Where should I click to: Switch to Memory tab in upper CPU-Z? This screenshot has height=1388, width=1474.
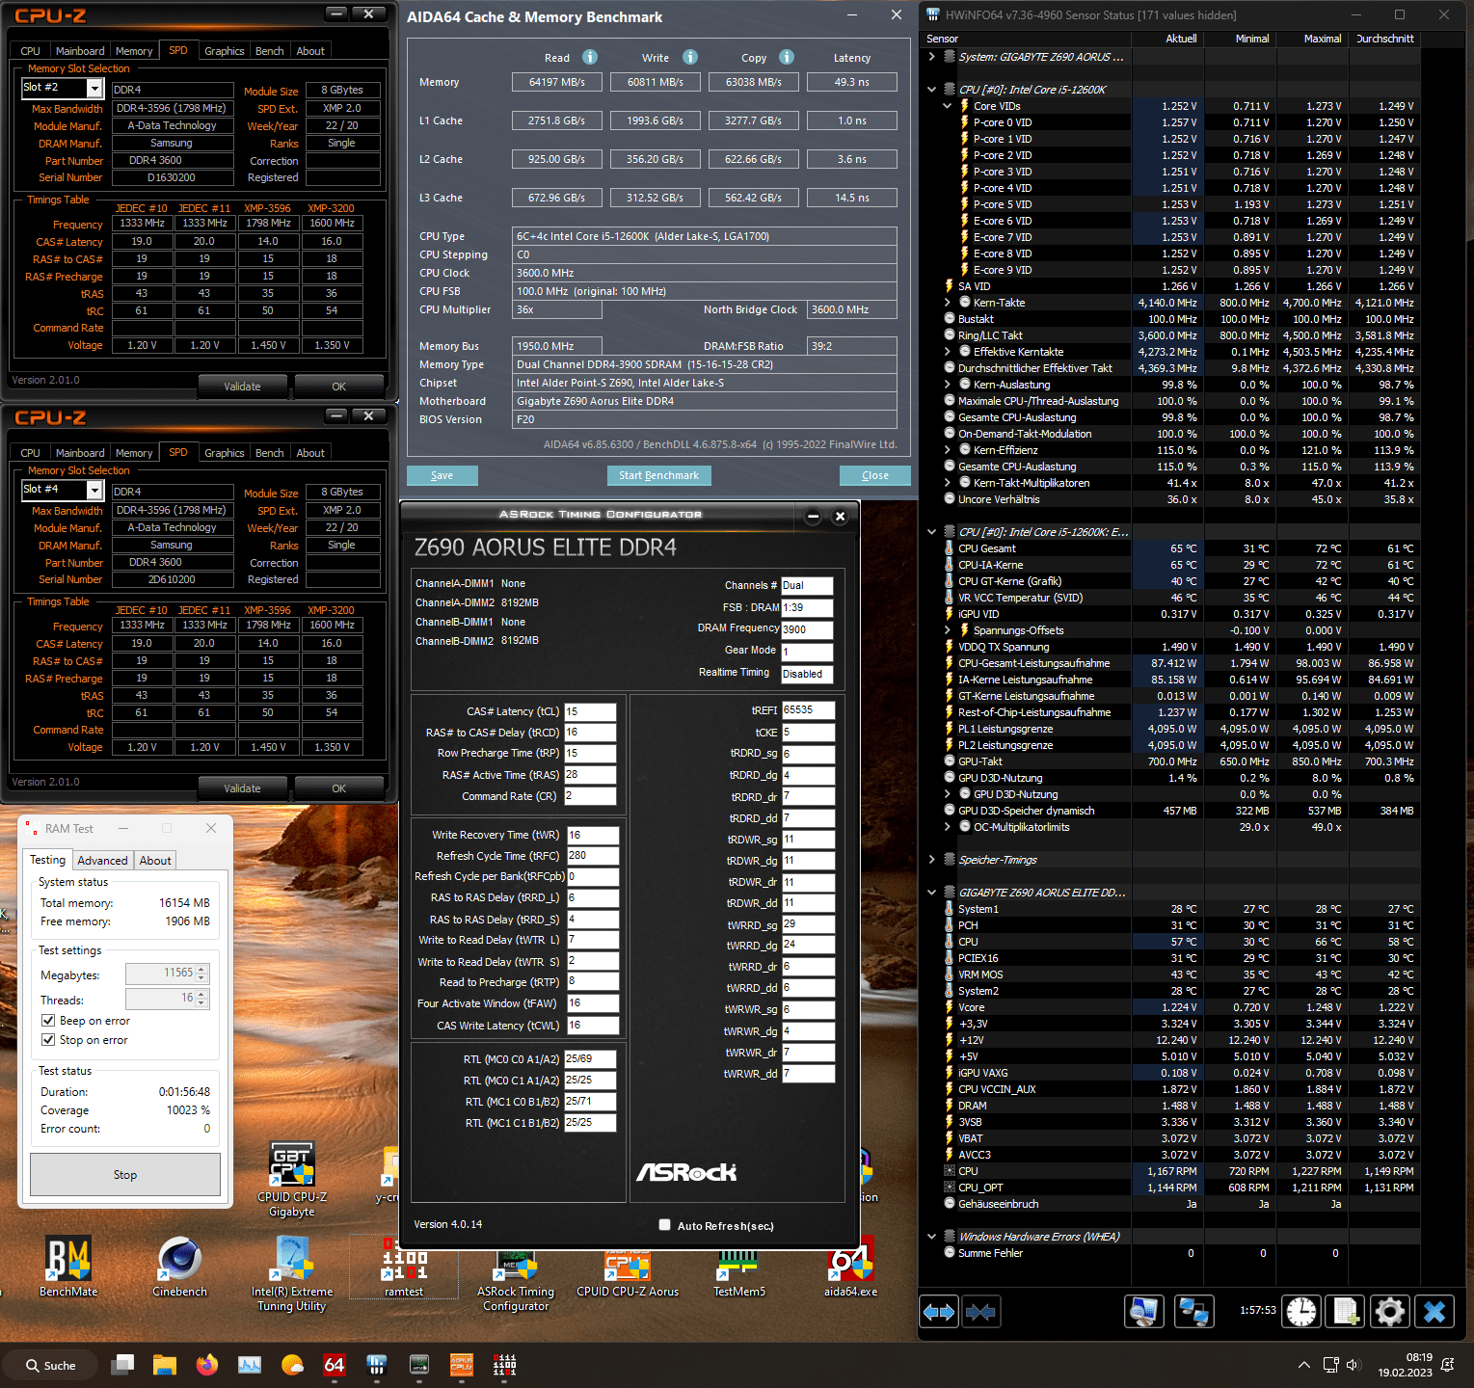click(x=134, y=51)
